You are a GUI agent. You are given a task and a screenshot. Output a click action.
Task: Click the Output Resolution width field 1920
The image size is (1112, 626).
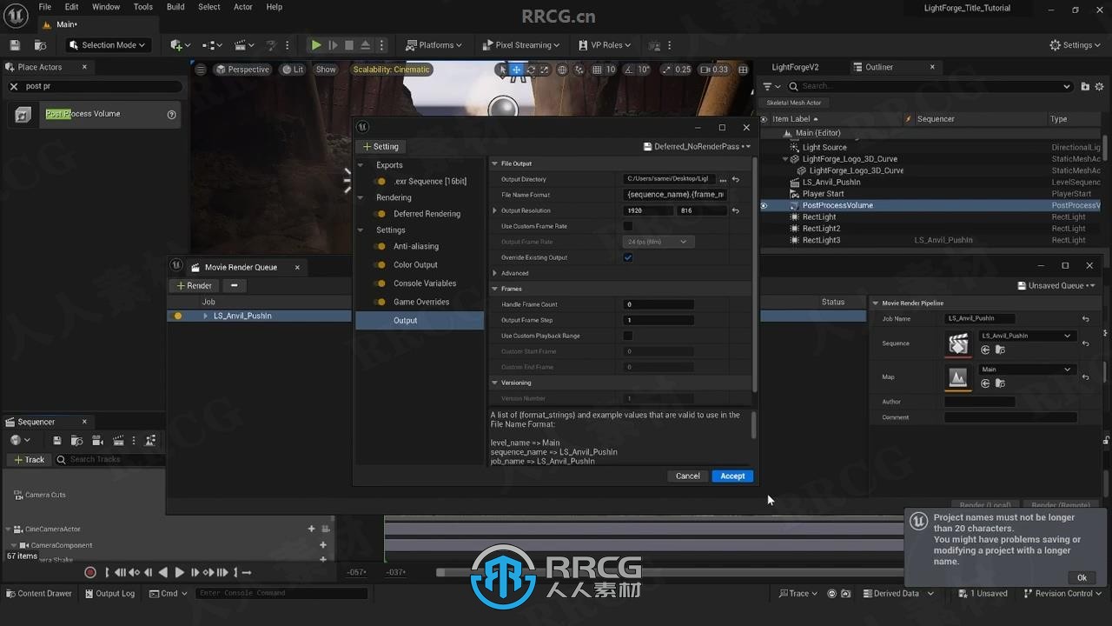(649, 210)
